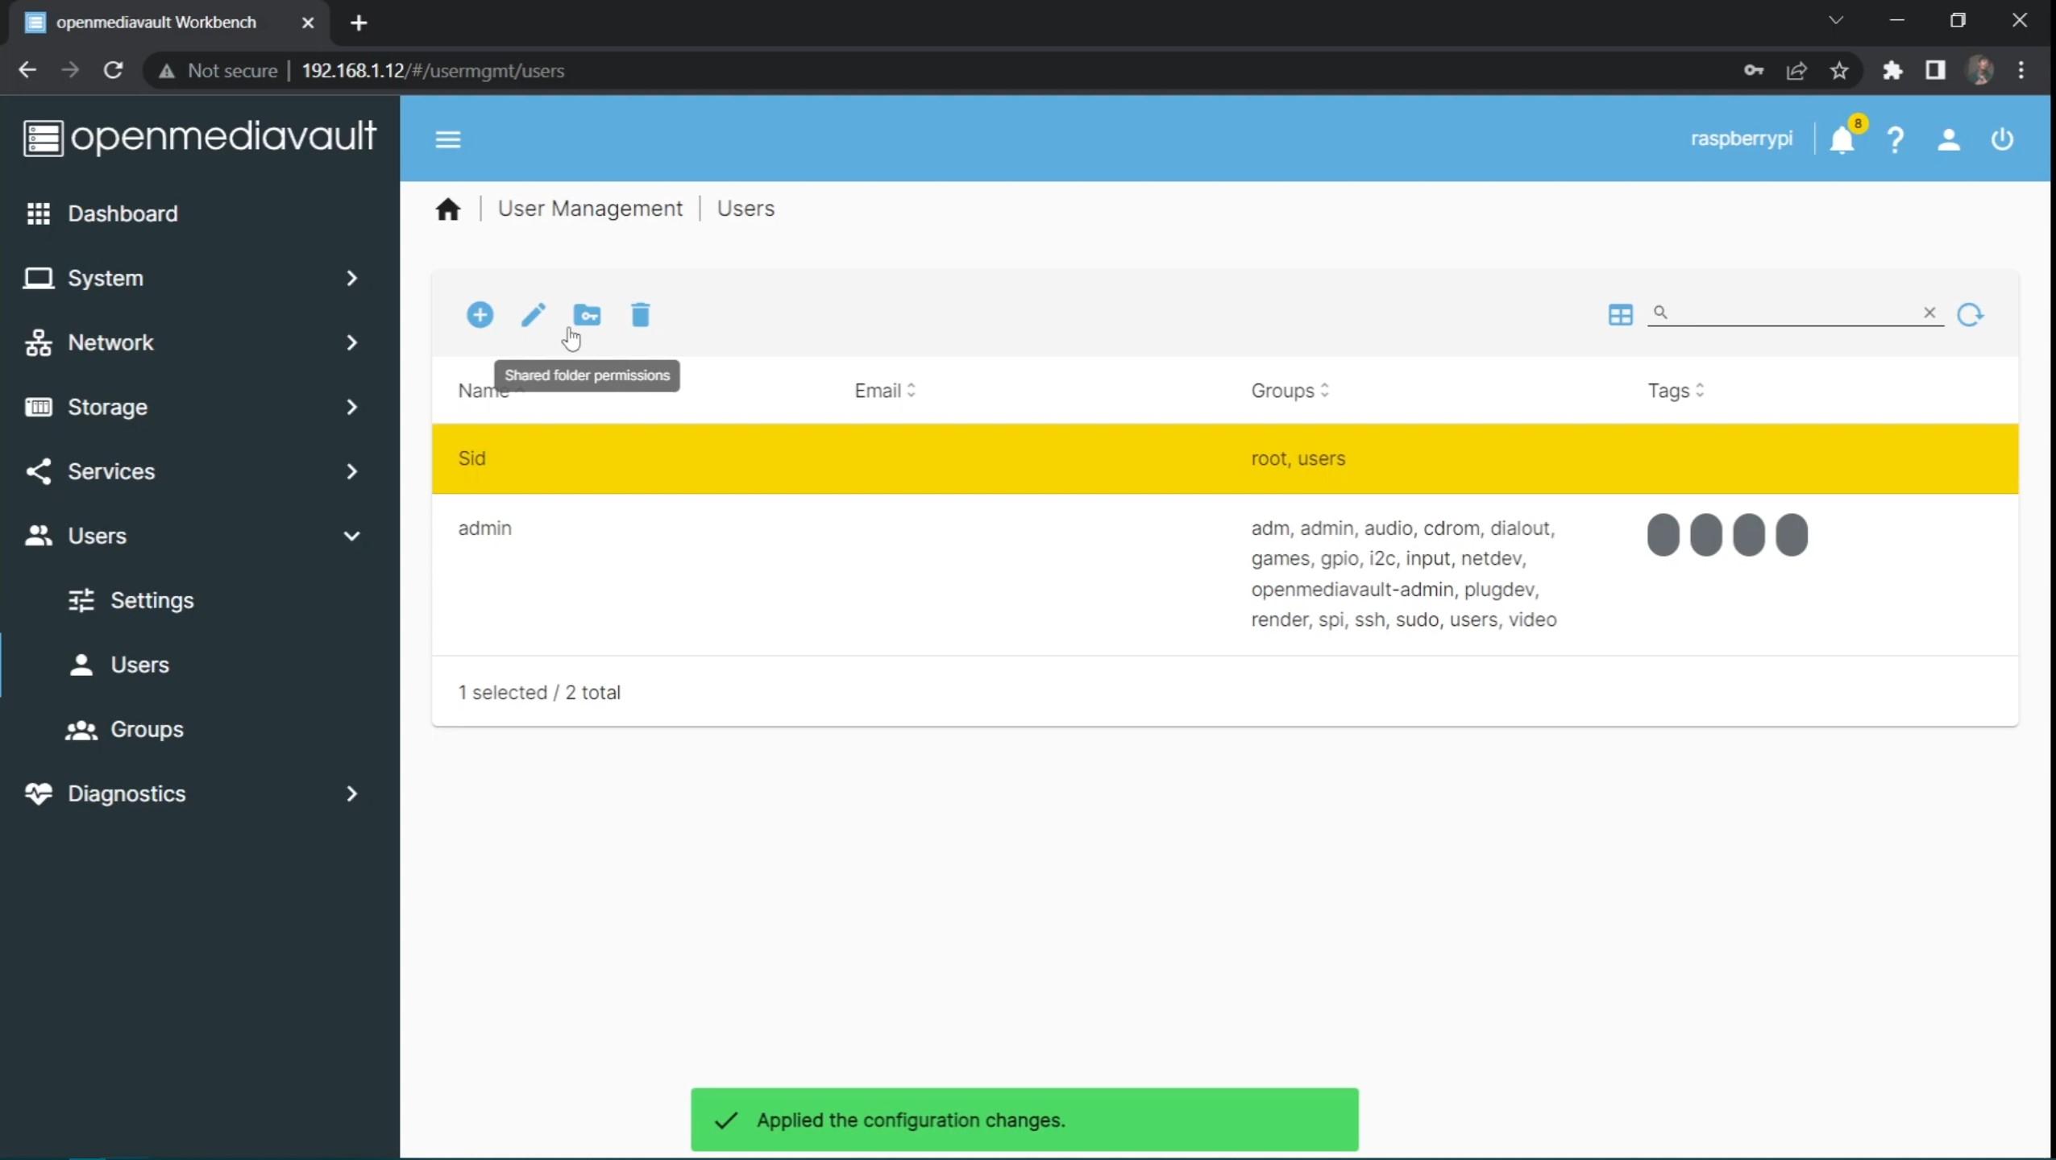The width and height of the screenshot is (2056, 1160).
Task: Click the add user plus icon
Action: click(x=480, y=315)
